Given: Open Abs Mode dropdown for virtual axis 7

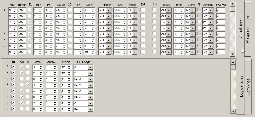Looking at the screenshot, I should tap(169, 46).
